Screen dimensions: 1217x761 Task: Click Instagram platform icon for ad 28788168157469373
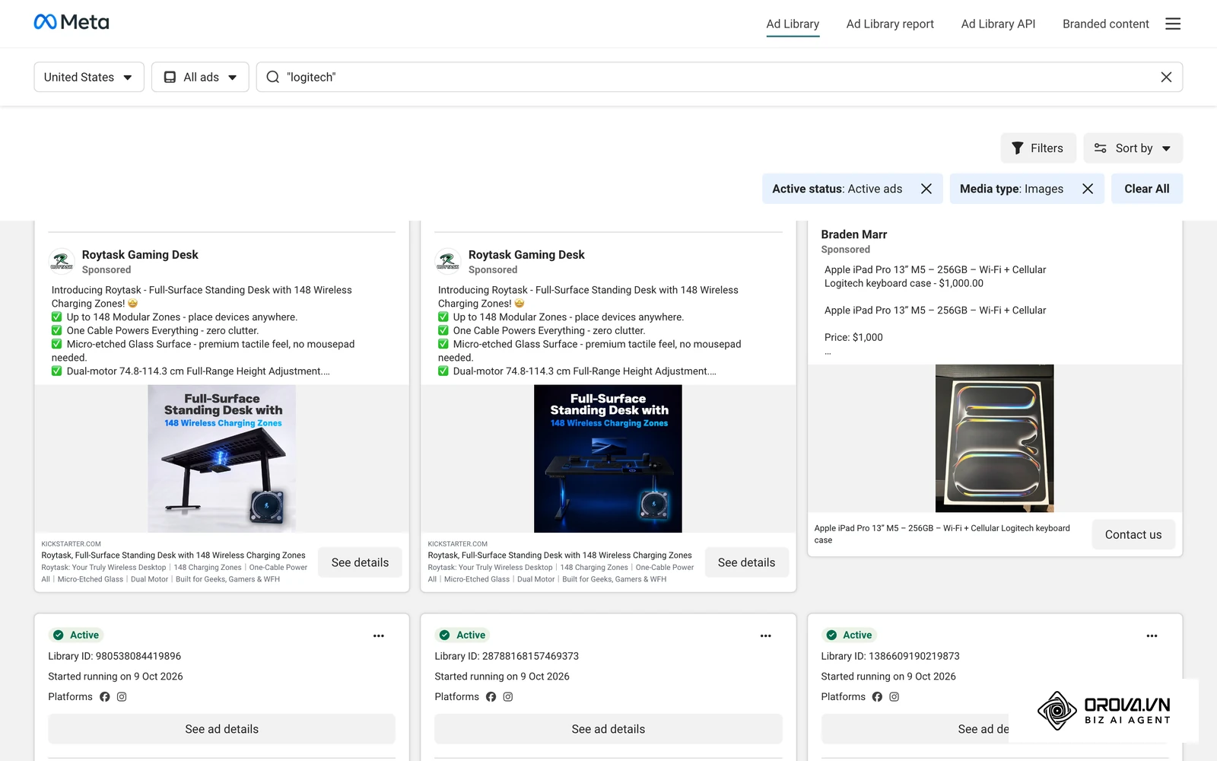coord(508,696)
